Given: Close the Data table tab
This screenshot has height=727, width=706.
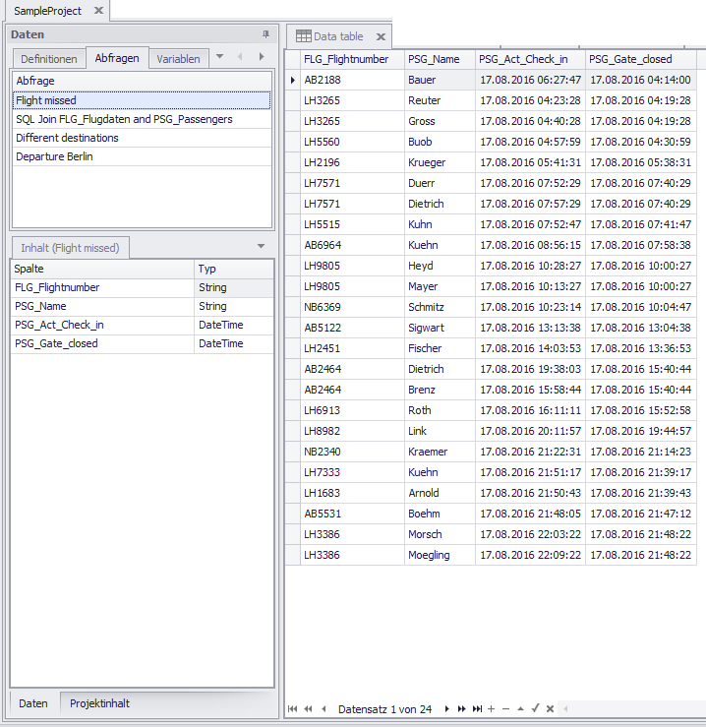Looking at the screenshot, I should [381, 36].
